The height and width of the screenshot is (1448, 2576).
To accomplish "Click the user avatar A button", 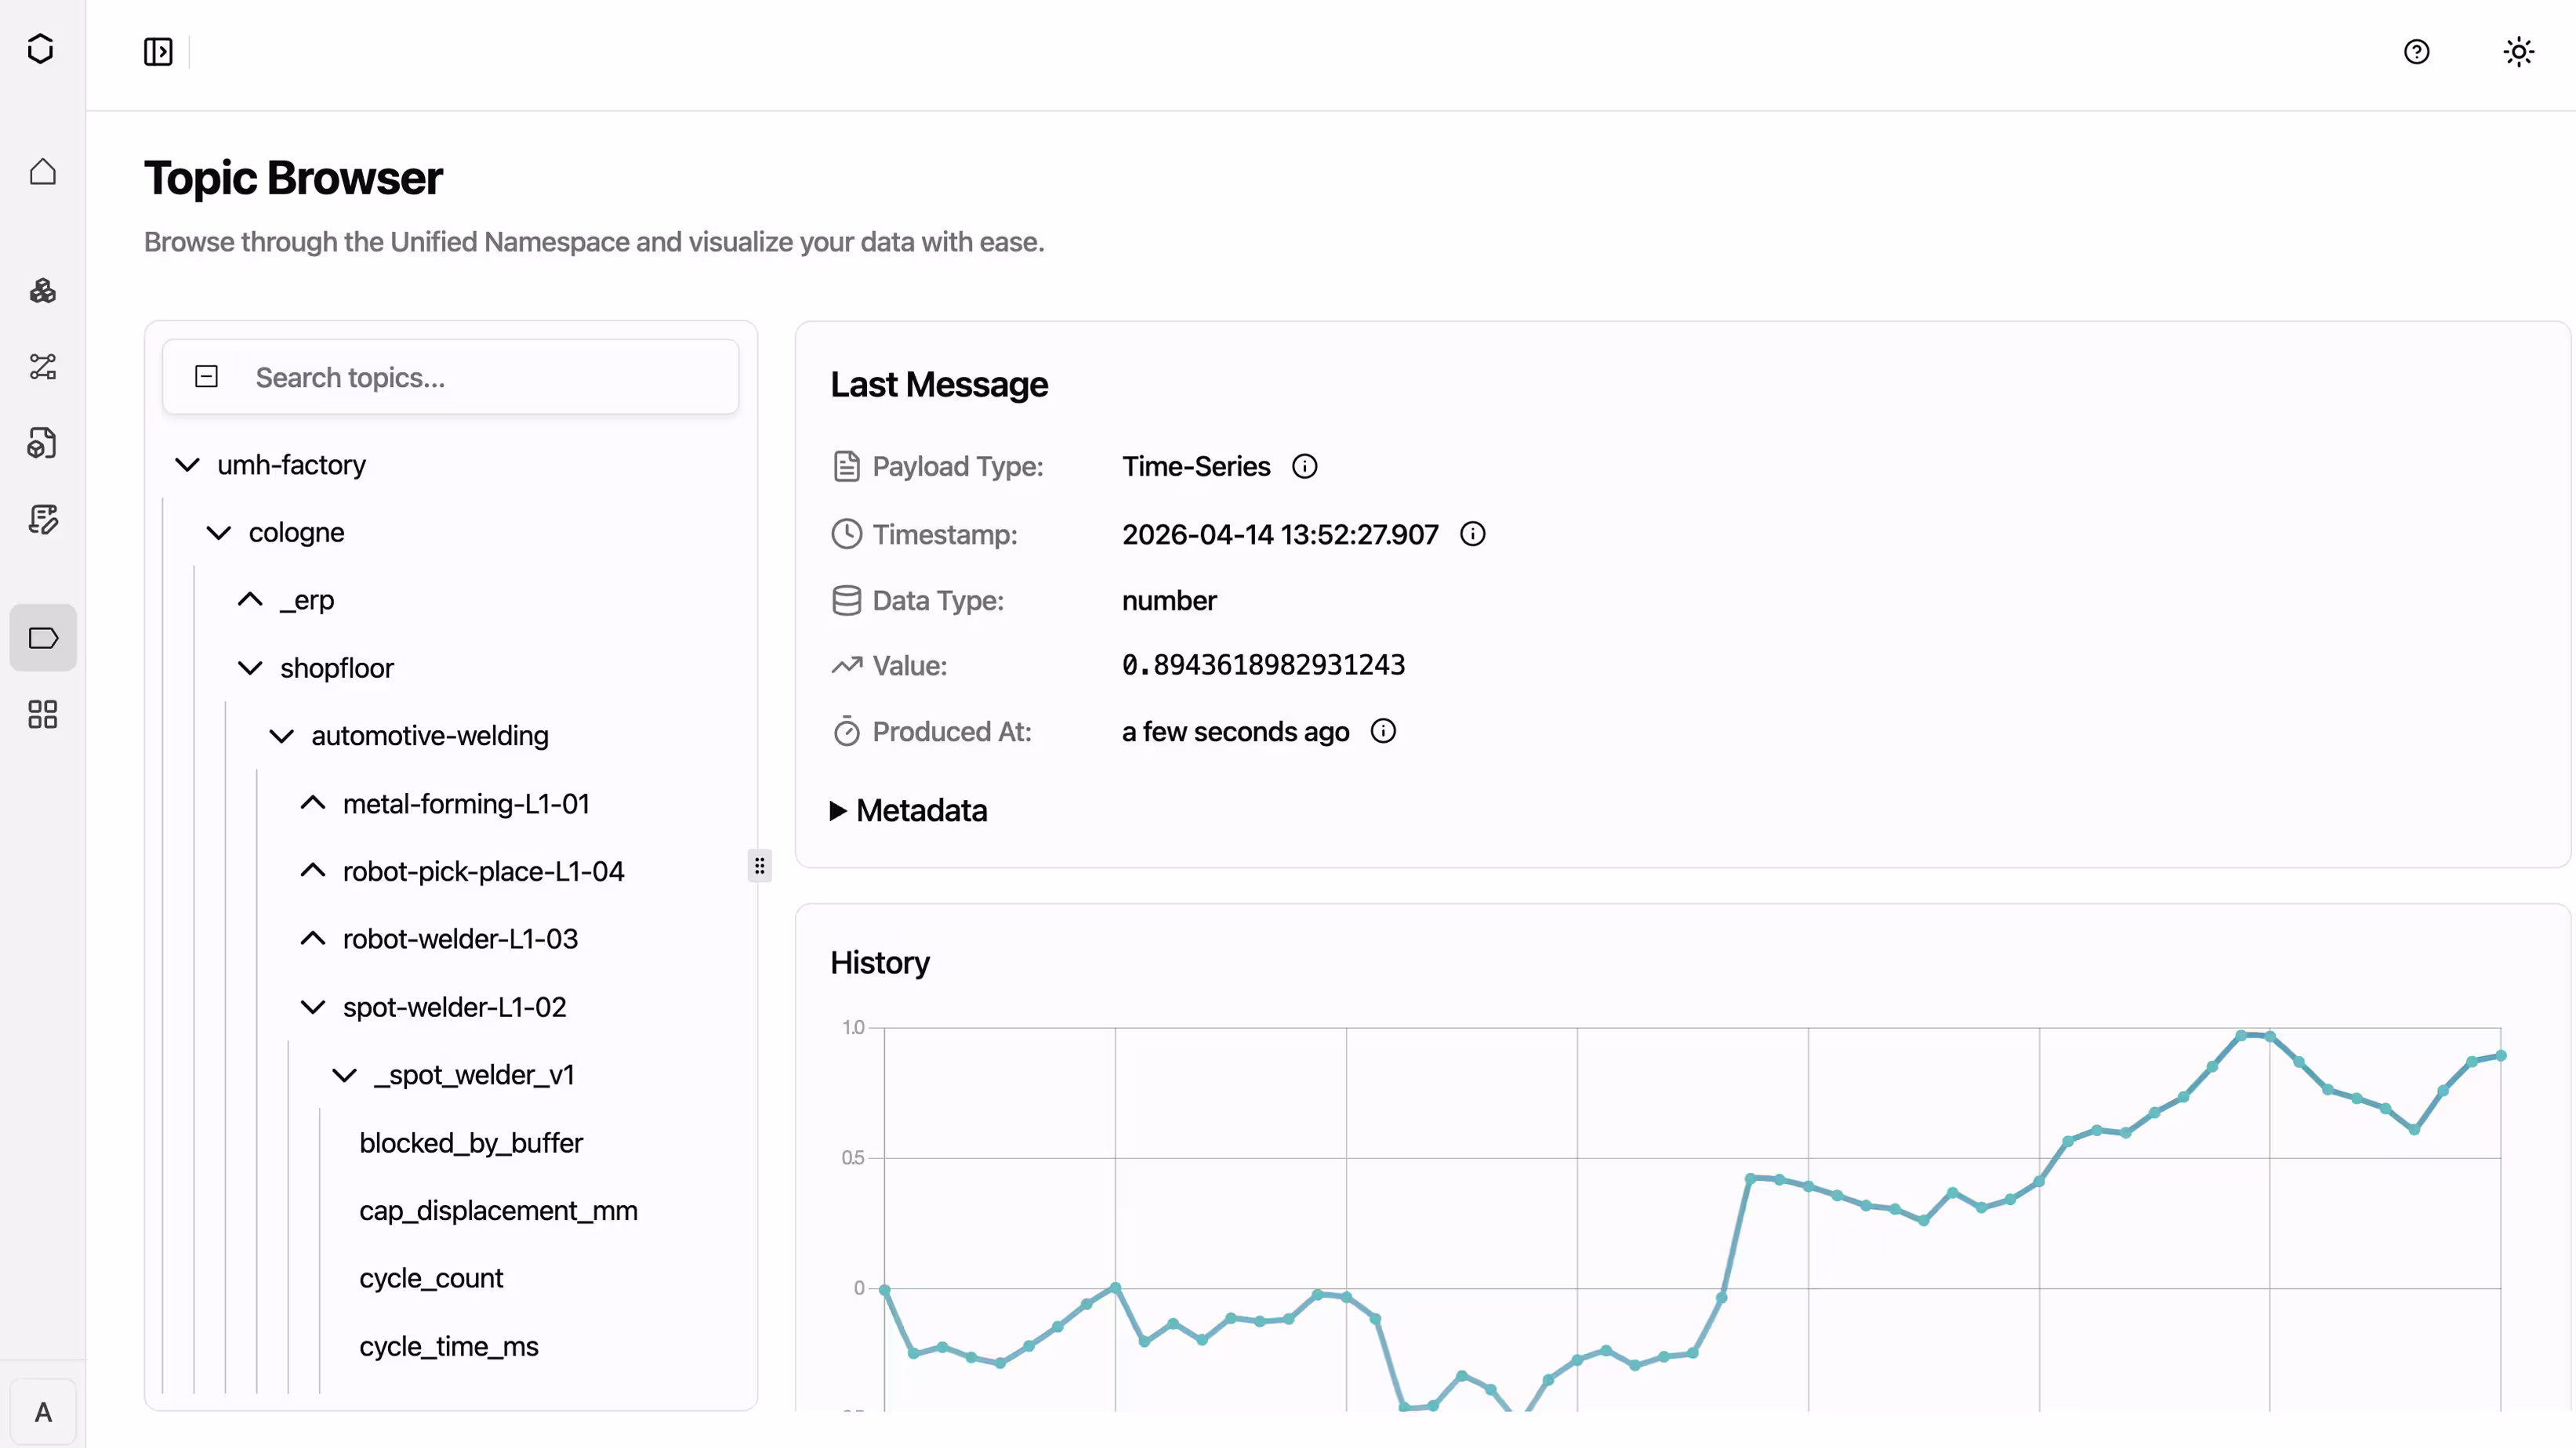I will point(42,1411).
